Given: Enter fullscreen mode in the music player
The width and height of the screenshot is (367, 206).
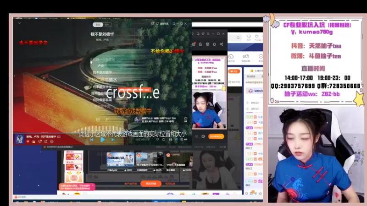Looking at the screenshot, I should click(174, 24).
